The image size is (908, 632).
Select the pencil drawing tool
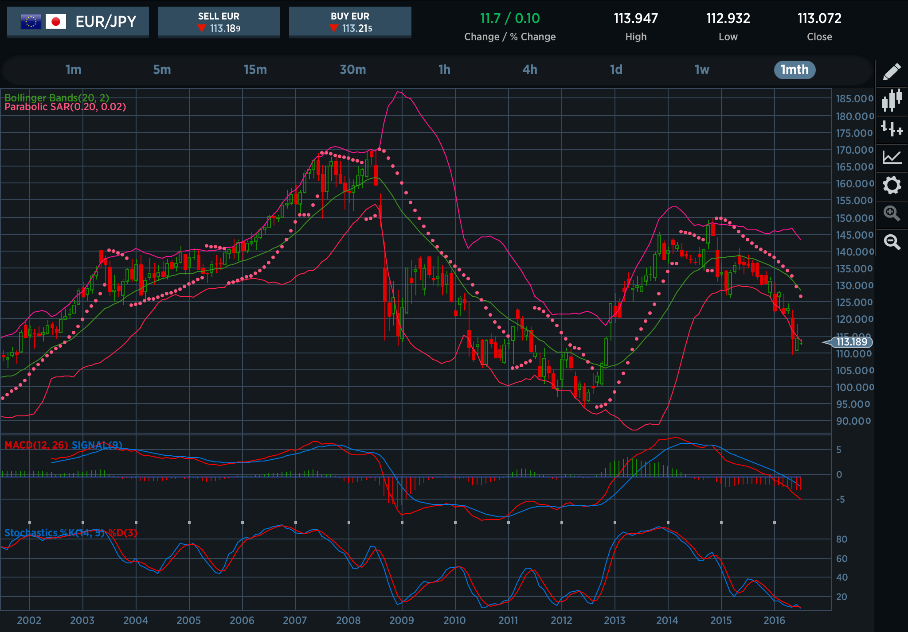tap(892, 72)
